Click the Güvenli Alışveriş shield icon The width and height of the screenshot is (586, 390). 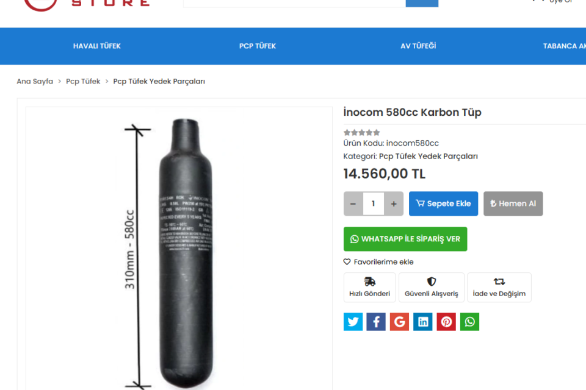432,282
